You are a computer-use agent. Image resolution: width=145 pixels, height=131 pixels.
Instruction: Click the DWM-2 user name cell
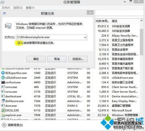click(x=72, y=106)
